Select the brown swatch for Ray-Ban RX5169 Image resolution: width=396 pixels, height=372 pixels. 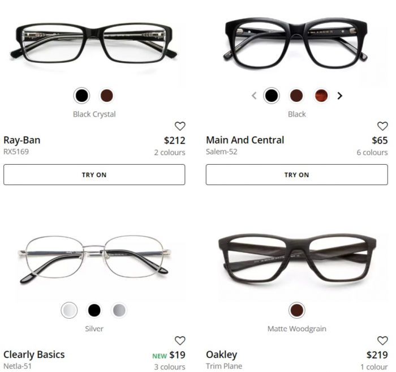coord(106,96)
